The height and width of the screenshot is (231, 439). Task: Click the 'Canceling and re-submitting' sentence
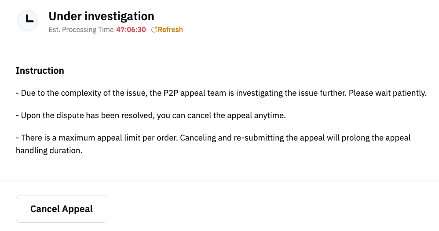(x=264, y=138)
